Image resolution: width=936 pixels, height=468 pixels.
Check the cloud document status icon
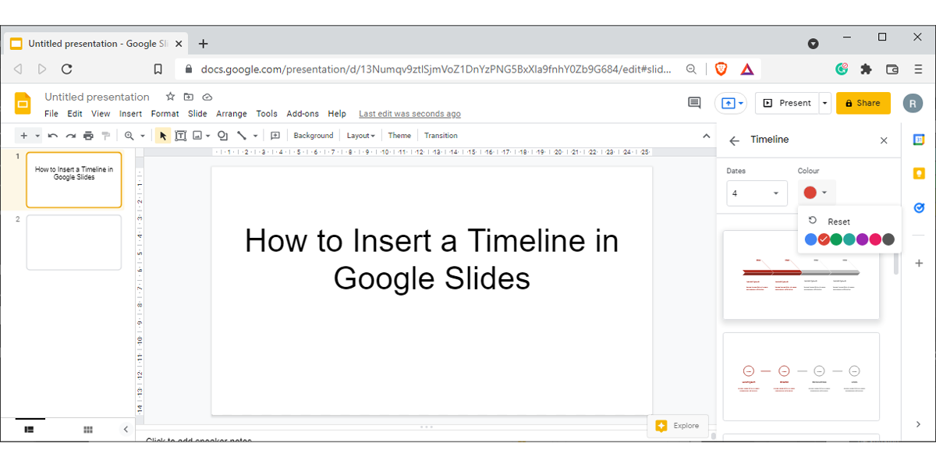tap(207, 97)
